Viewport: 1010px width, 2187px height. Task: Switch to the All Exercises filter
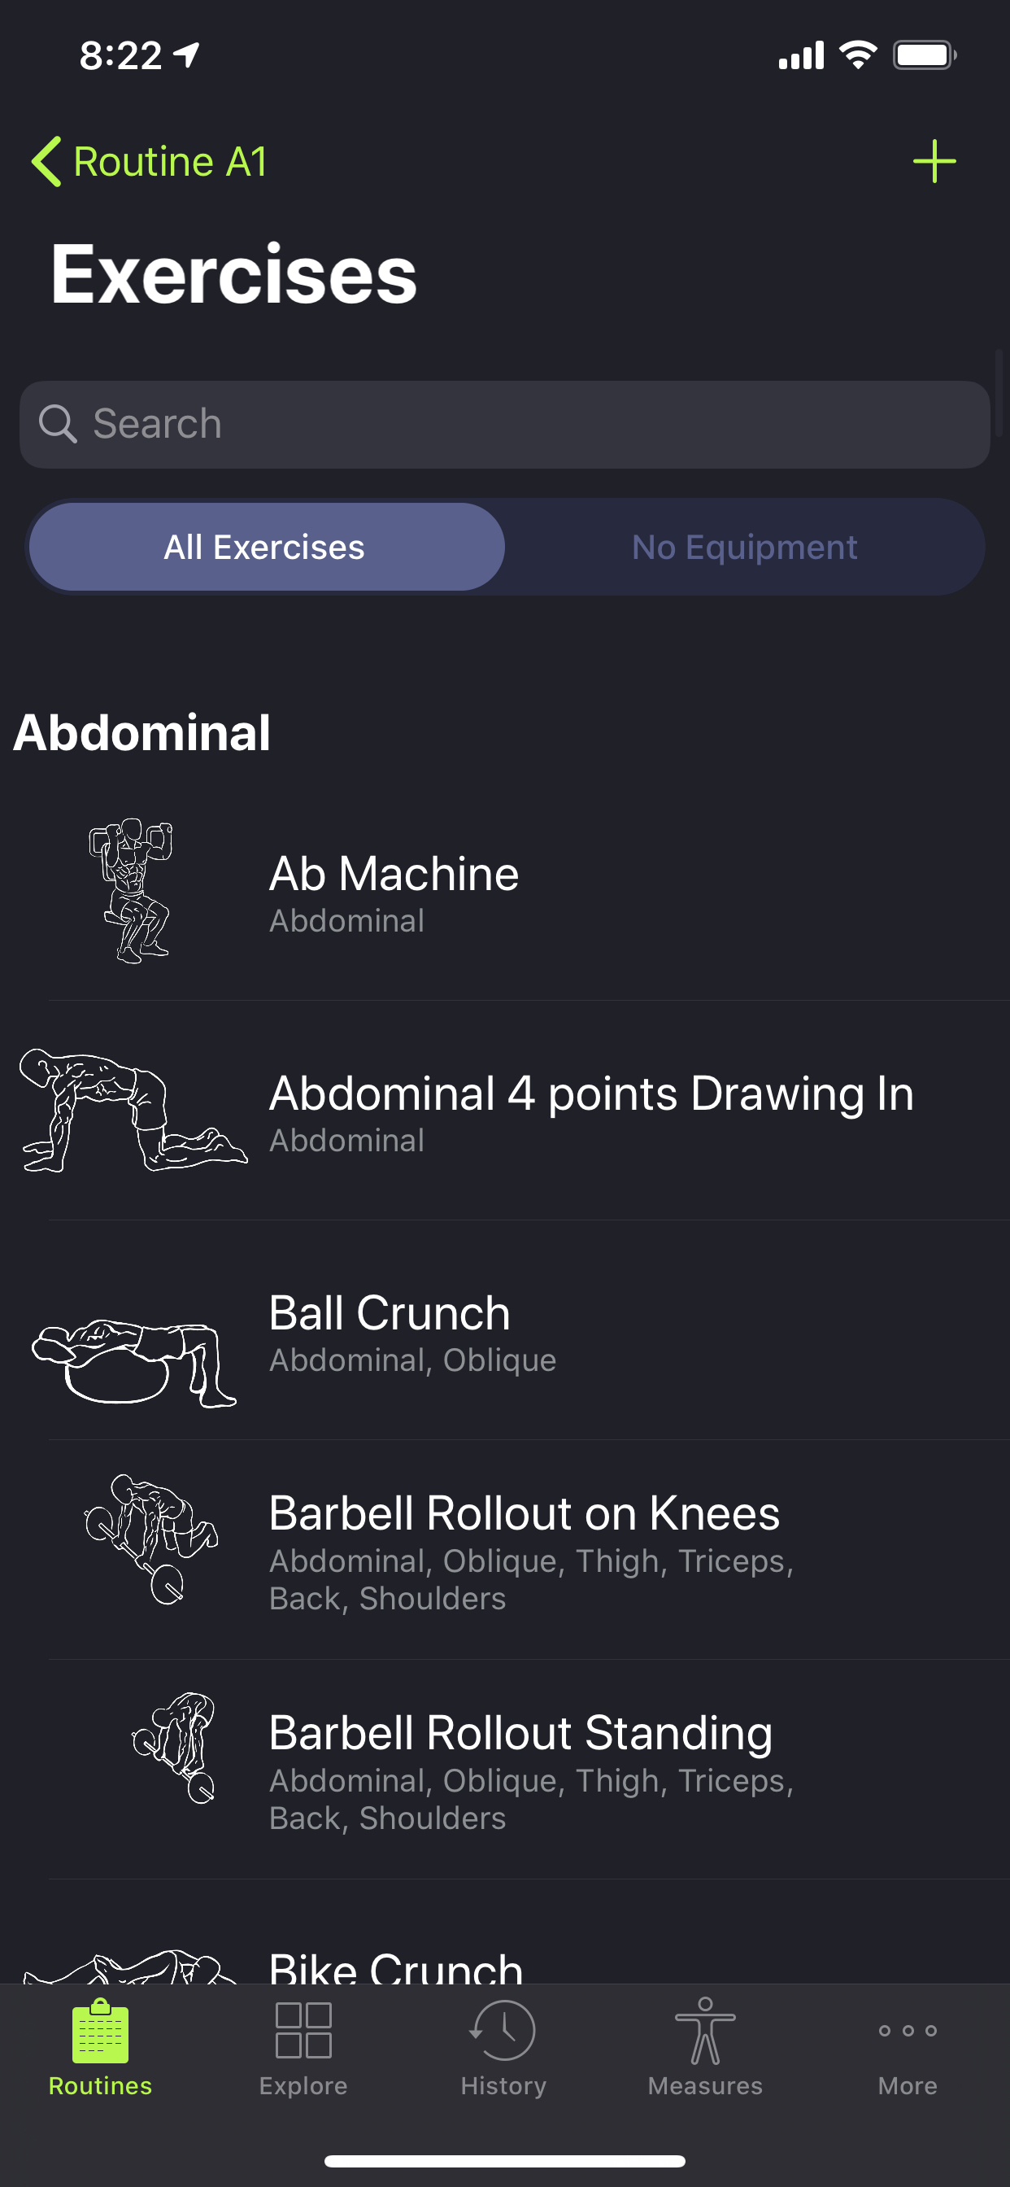265,548
